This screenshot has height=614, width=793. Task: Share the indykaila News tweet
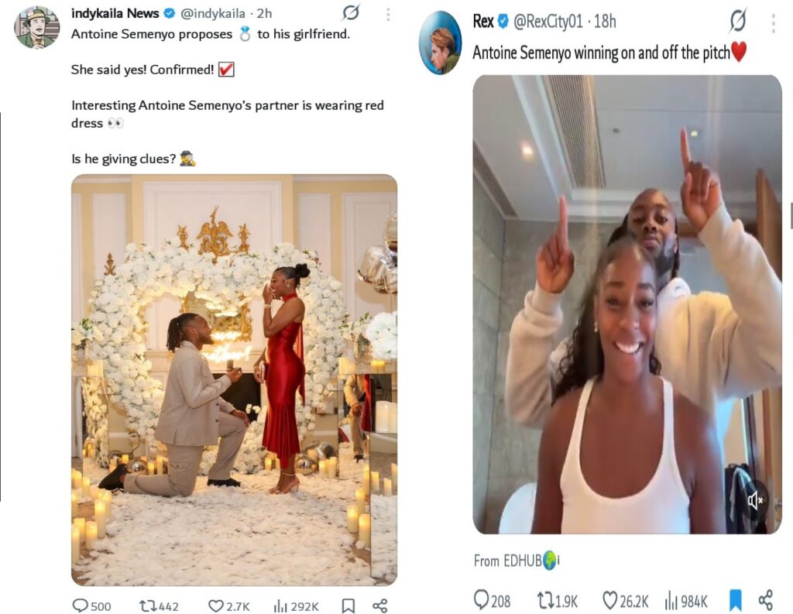pos(379,605)
